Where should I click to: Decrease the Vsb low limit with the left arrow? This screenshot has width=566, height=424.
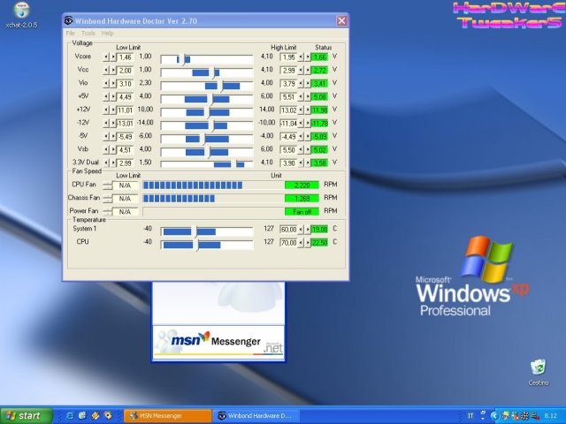(x=106, y=149)
